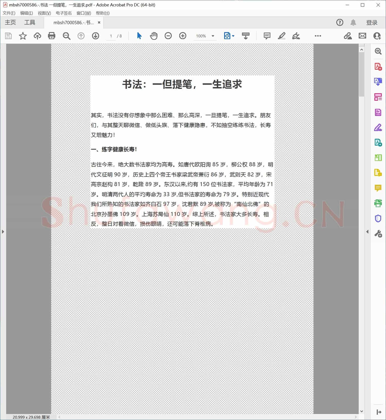Send file by email envelope icon
Screen dimensions: 386x420
(x=362, y=36)
